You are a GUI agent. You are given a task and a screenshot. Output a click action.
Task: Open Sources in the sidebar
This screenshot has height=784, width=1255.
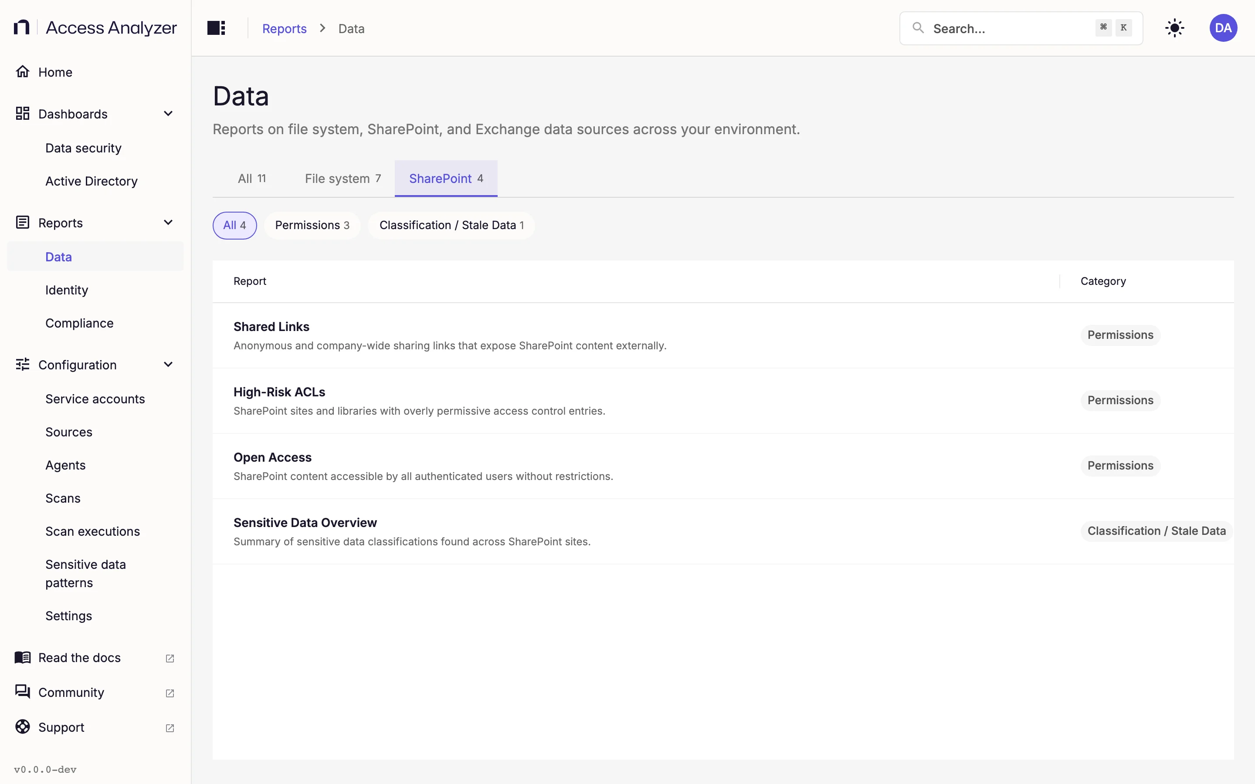[95, 432]
